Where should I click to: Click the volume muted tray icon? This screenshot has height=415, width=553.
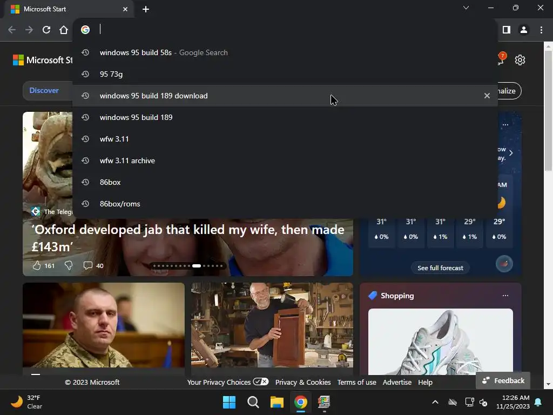[x=483, y=402]
